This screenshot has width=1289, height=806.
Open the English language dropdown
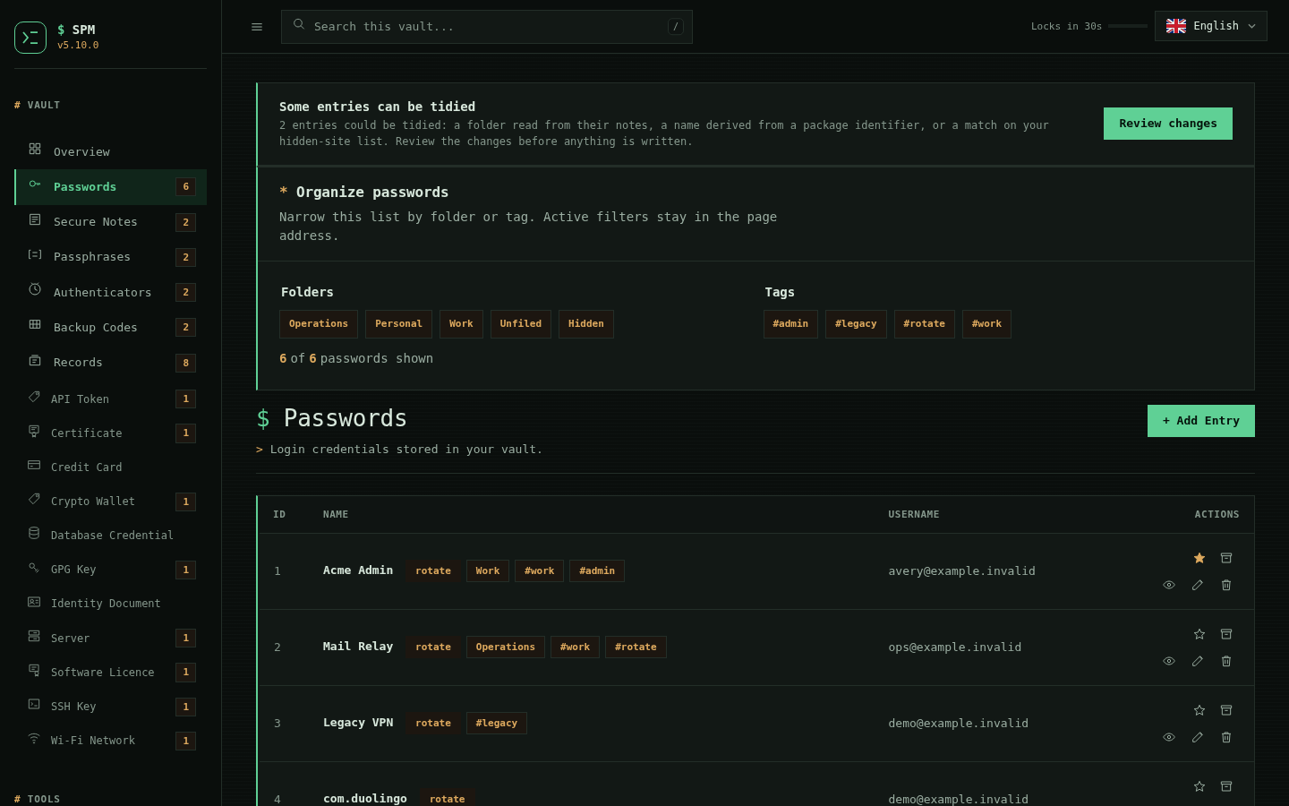(x=1211, y=27)
